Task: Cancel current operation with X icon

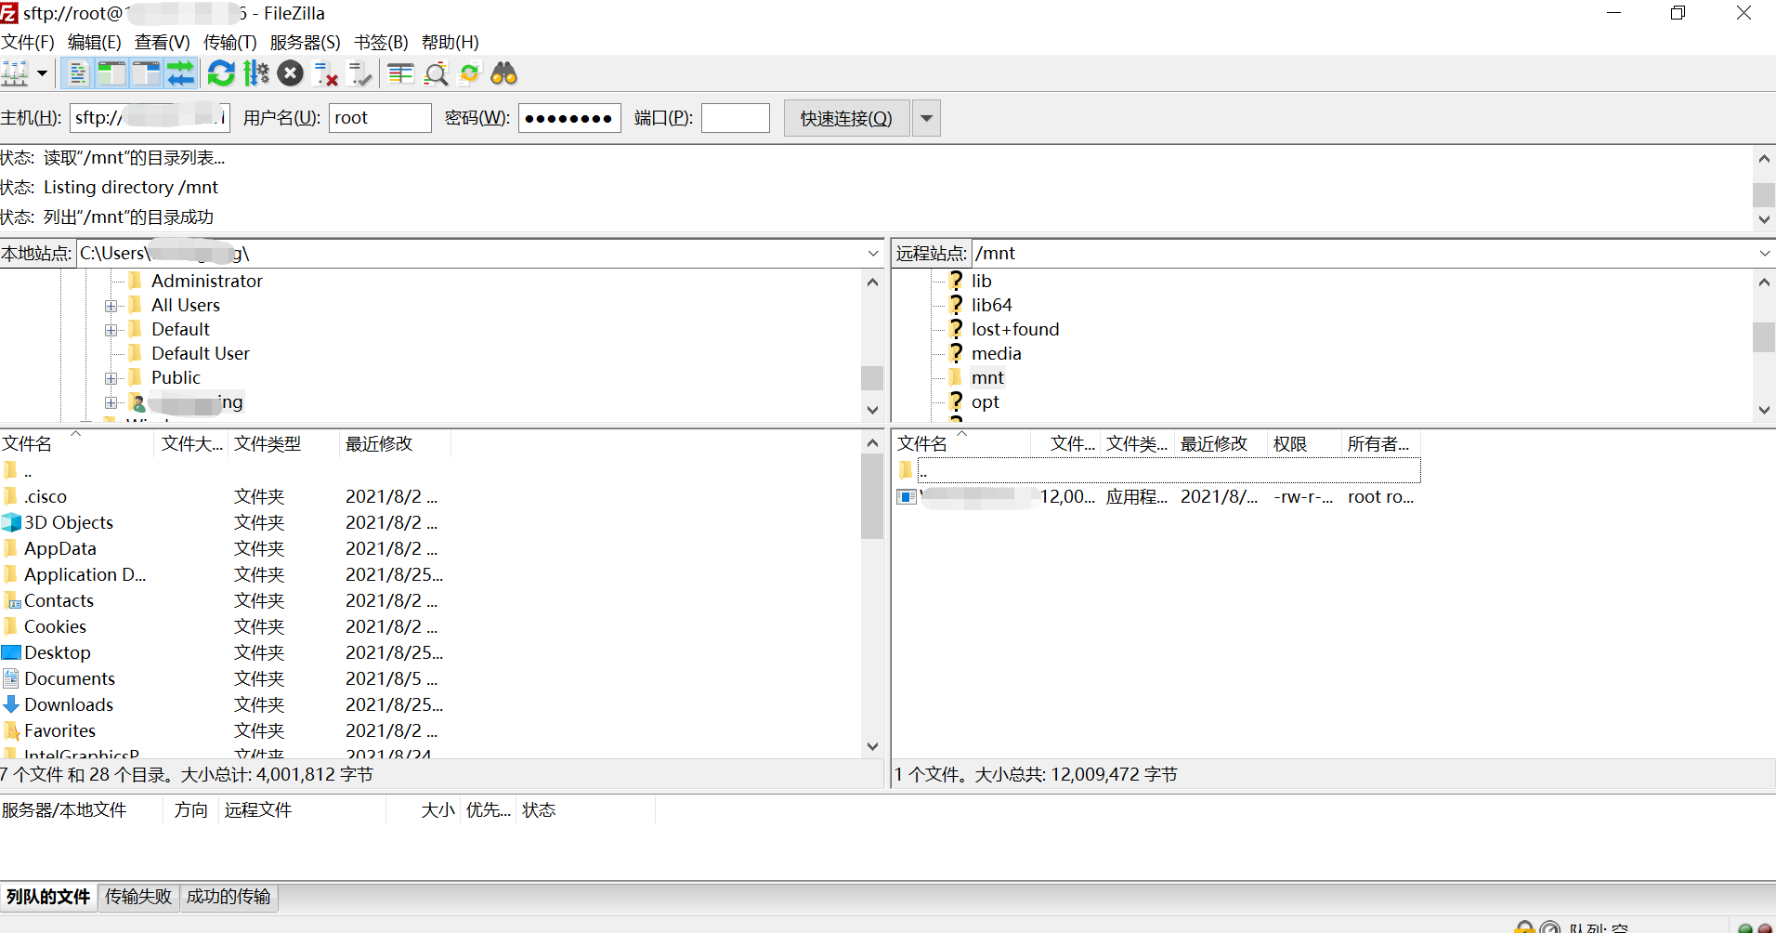Action: (x=290, y=73)
